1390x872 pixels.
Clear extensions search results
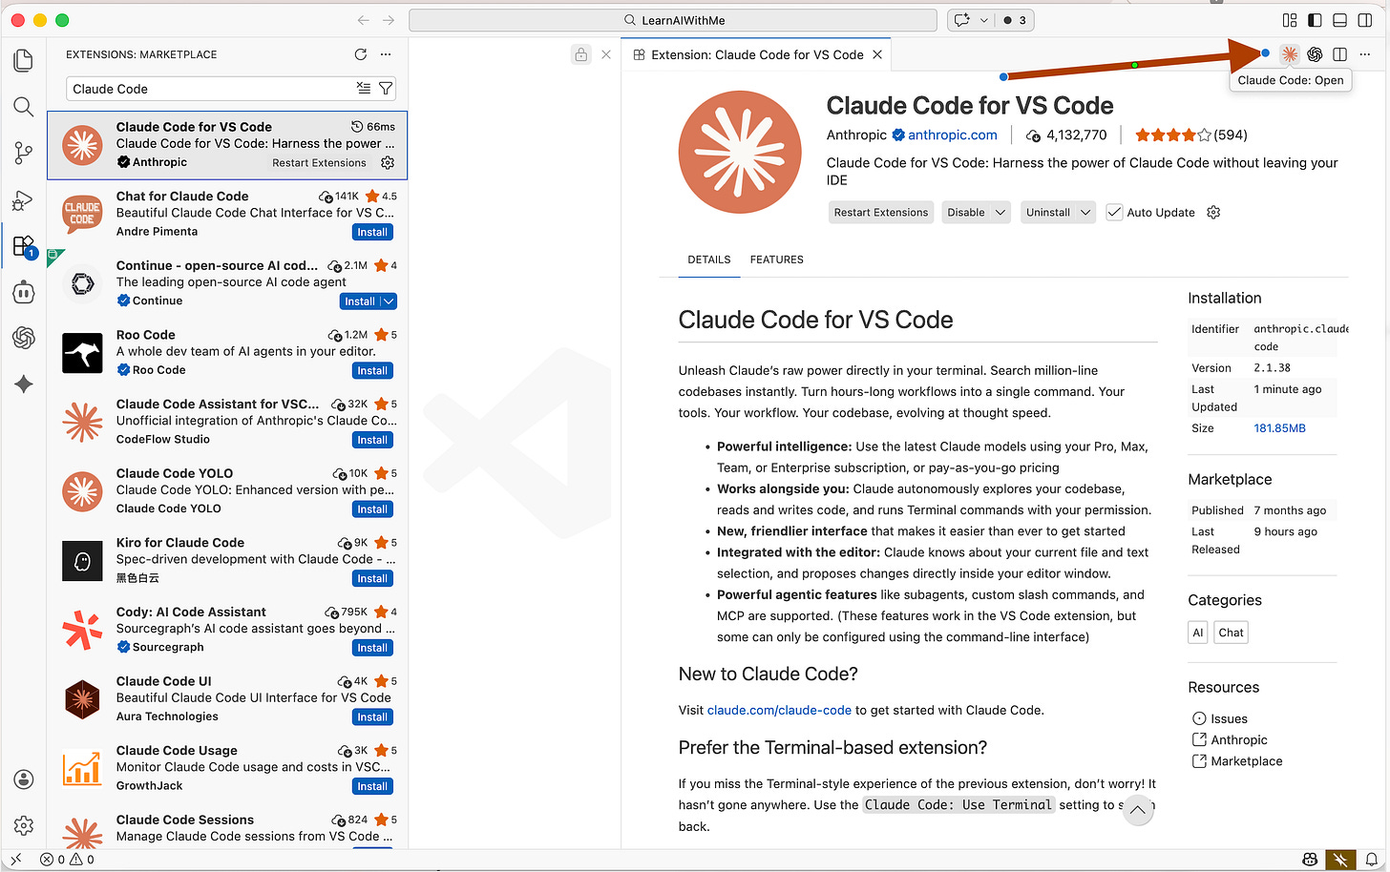coord(364,88)
